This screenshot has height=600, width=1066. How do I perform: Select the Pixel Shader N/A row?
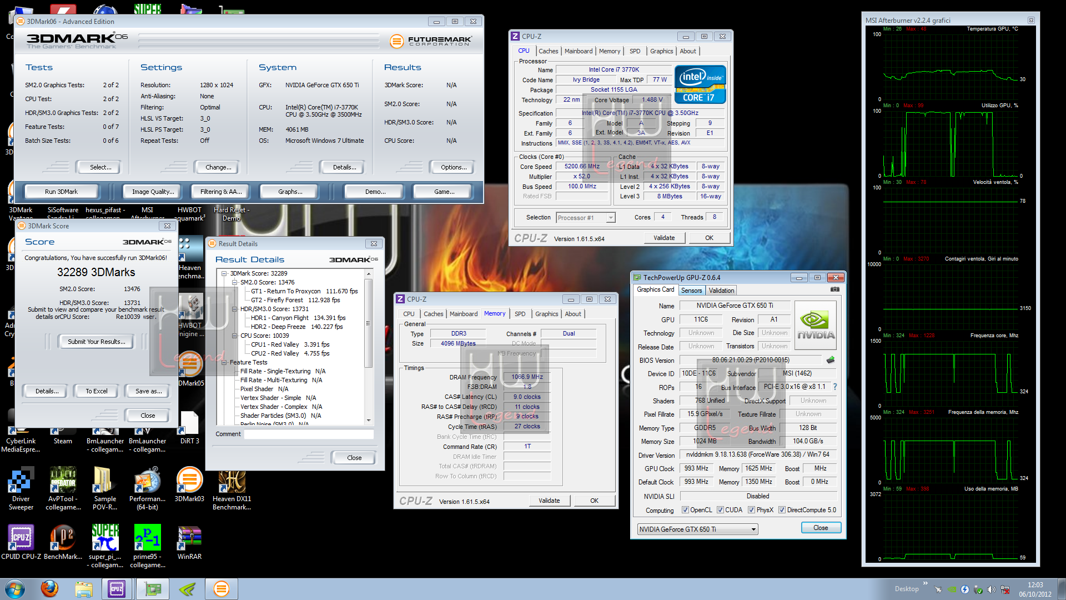point(264,389)
